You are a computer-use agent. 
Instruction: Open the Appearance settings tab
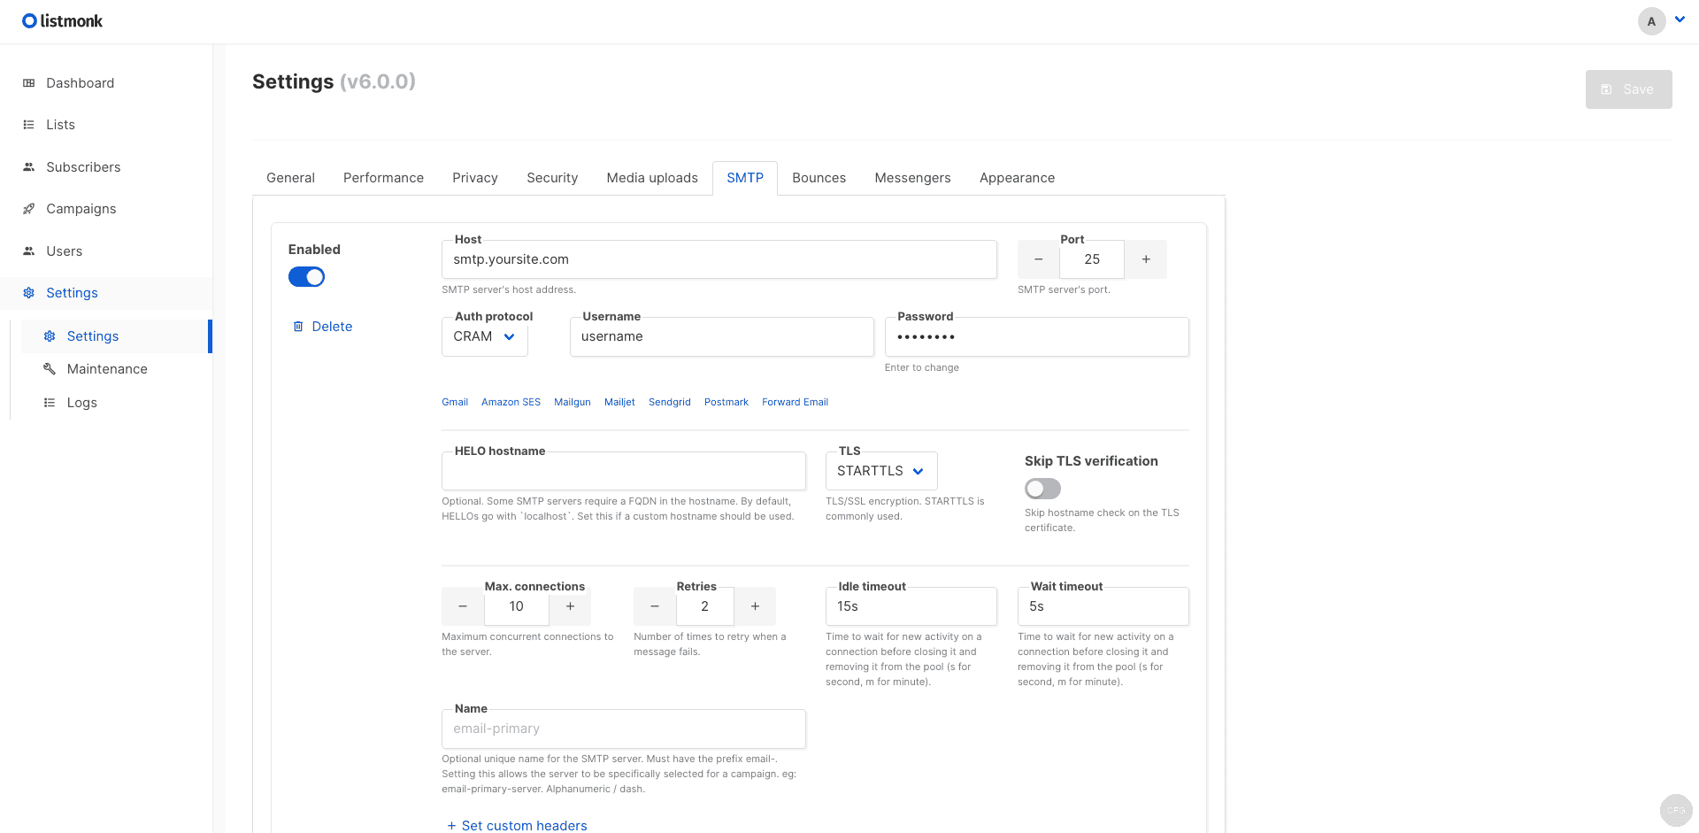pyautogui.click(x=1016, y=177)
